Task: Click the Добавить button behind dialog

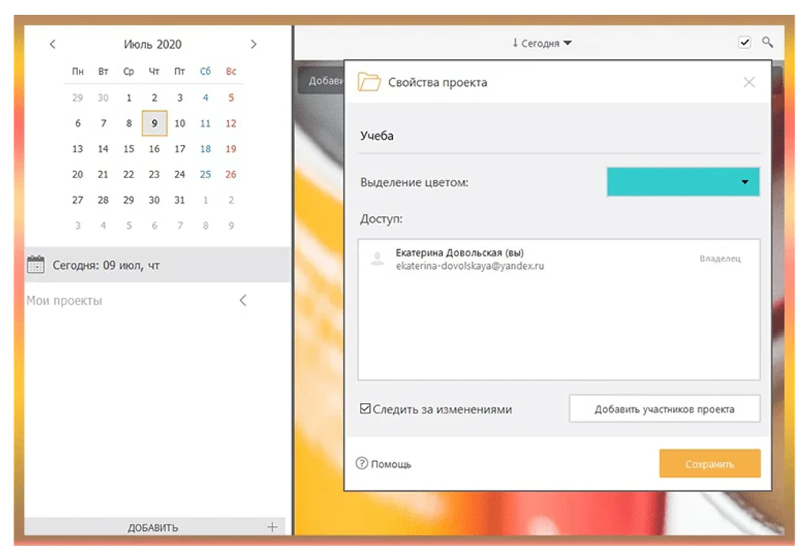Action: click(x=322, y=80)
